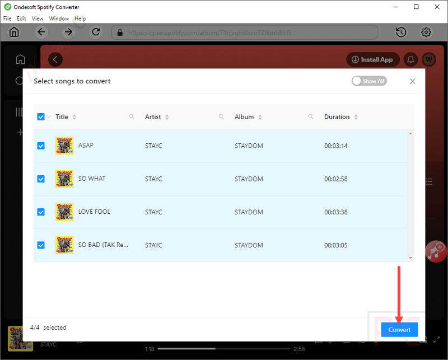The height and width of the screenshot is (360, 448).
Task: Click the LOVE FOOL song title
Action: pyautogui.click(x=94, y=212)
